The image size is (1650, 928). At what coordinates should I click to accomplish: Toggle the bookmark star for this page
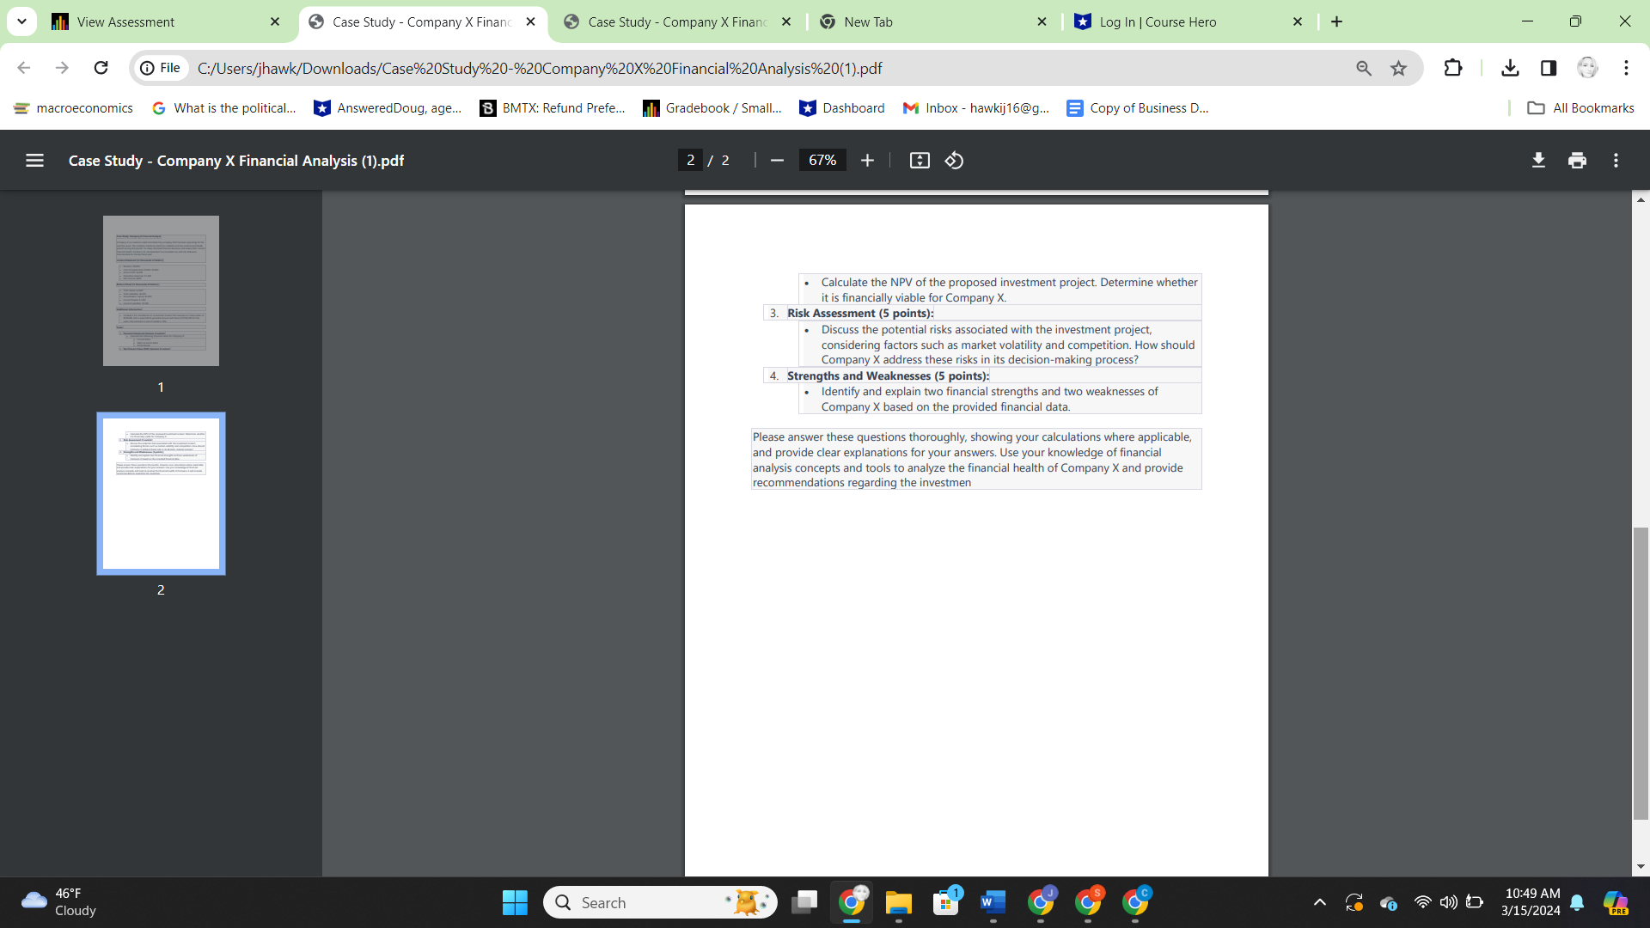[x=1399, y=68]
